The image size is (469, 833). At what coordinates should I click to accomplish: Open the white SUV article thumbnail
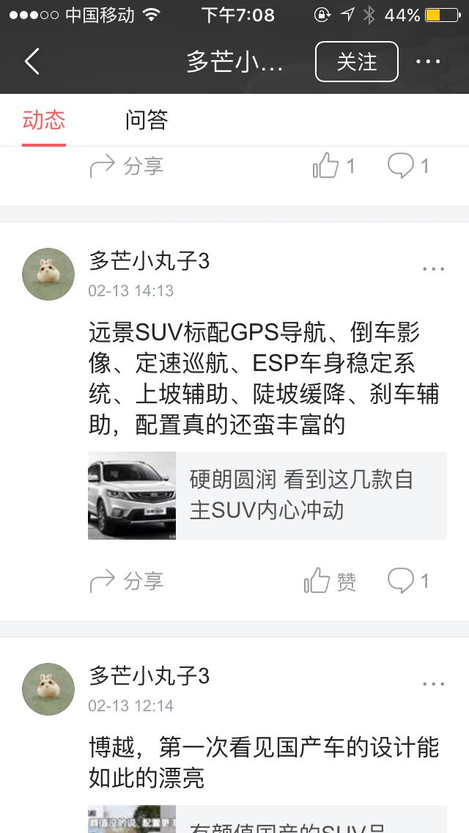[132, 496]
